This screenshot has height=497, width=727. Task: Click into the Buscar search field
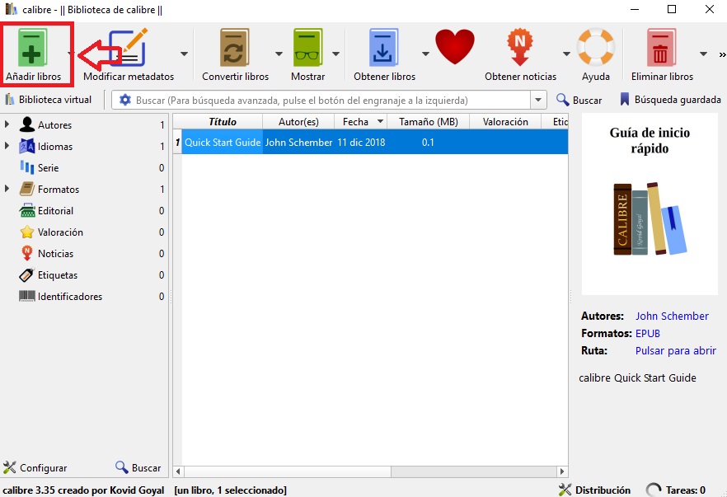328,101
